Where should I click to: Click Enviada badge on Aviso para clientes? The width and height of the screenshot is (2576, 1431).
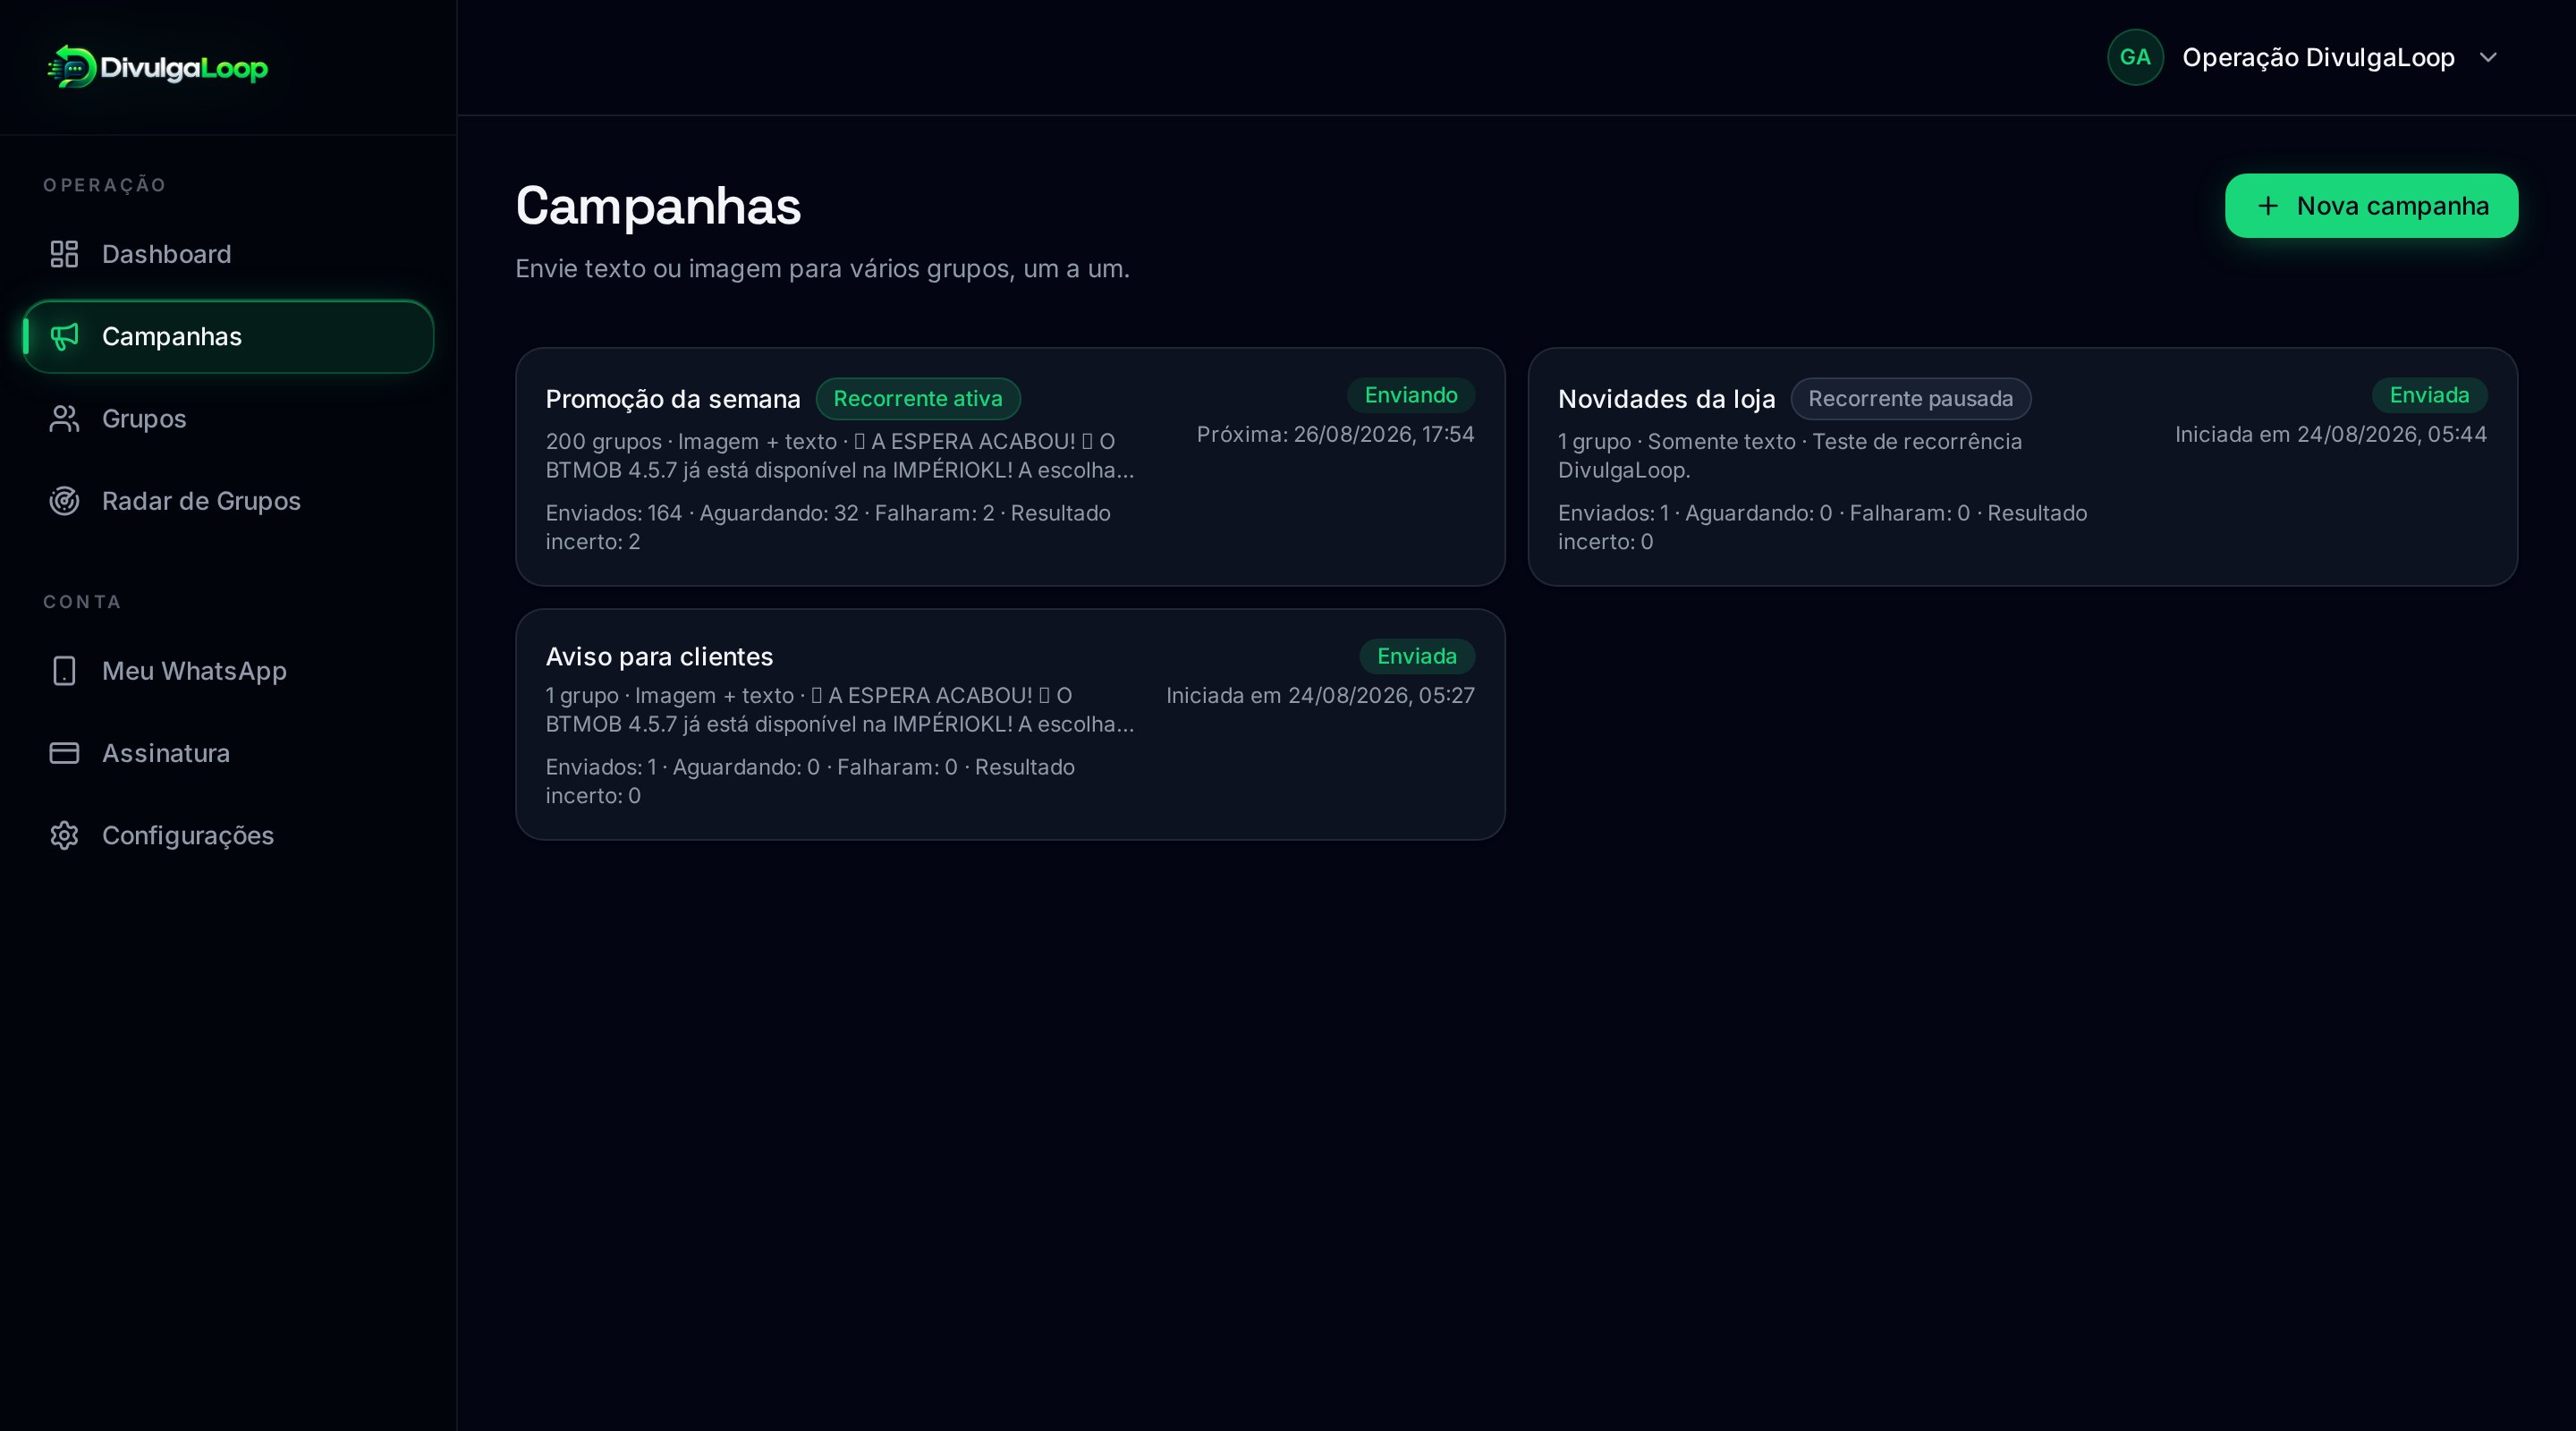pyautogui.click(x=1417, y=656)
